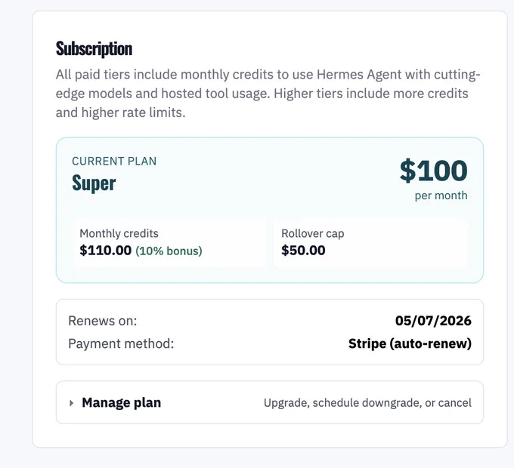This screenshot has height=468, width=514.
Task: Click the Stripe (auto-renew) value
Action: point(410,343)
